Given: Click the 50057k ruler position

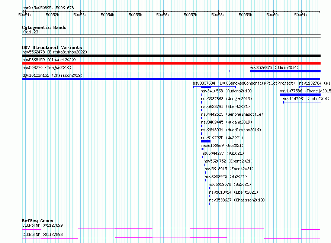Looking at the screenshot, I should 190,15.
